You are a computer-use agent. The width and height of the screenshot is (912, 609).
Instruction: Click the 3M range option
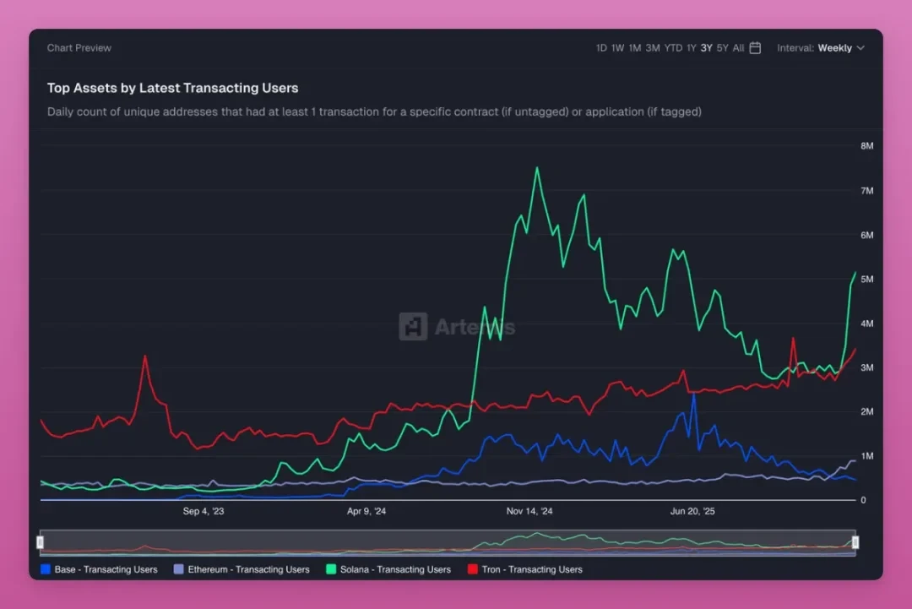coord(652,48)
